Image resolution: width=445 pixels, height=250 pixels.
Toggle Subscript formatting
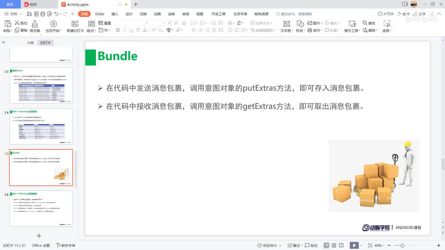160,30
